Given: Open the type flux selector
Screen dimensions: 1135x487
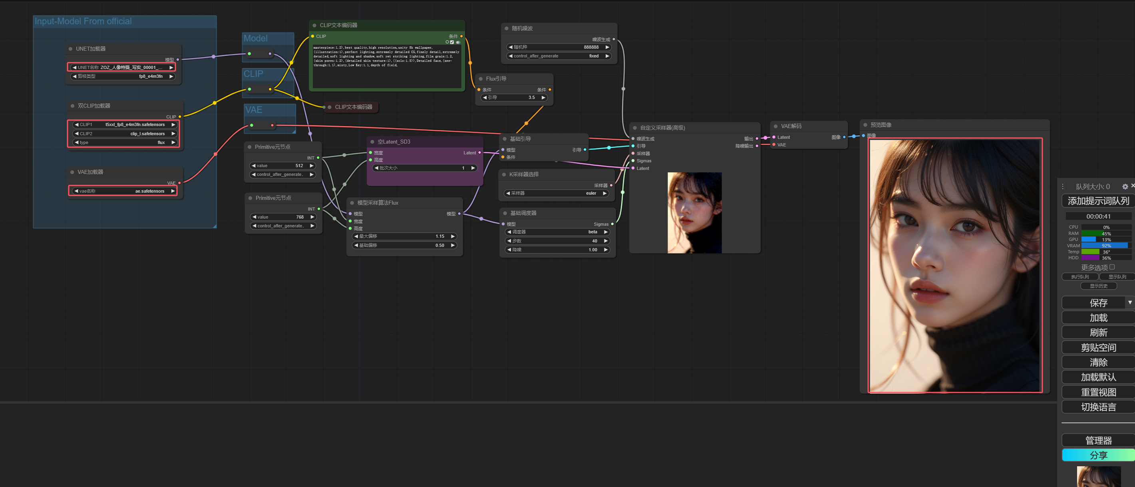Looking at the screenshot, I should [x=125, y=142].
